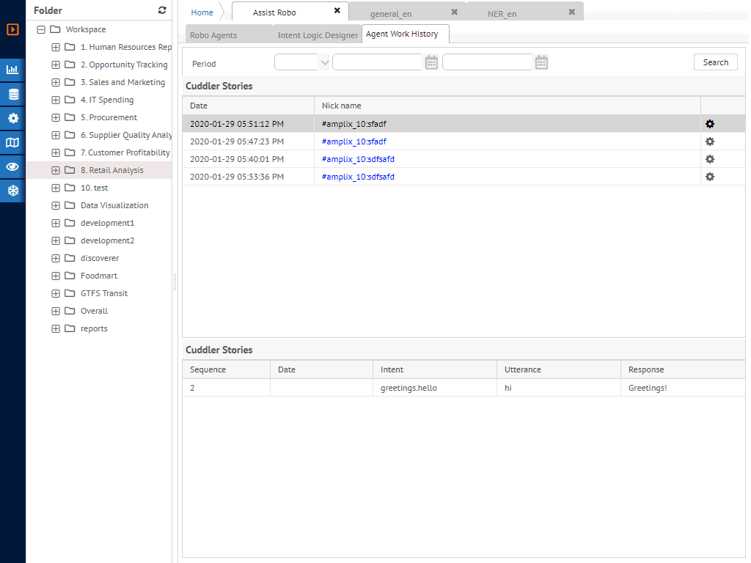Image resolution: width=751 pixels, height=563 pixels.
Task: Select Agent Work History tab
Action: [x=405, y=34]
